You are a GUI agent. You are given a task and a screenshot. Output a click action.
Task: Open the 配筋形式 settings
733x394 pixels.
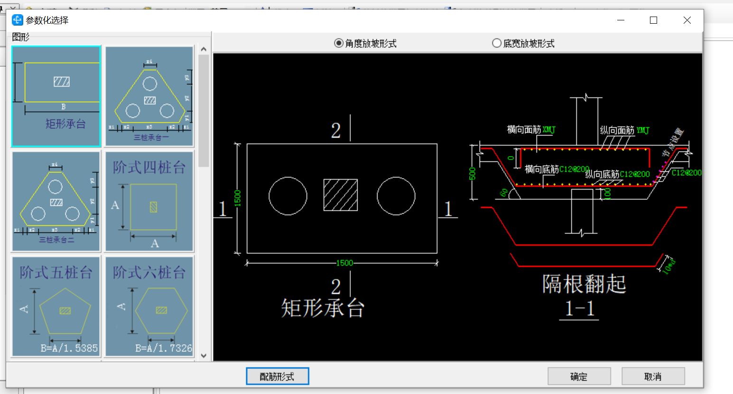click(278, 376)
